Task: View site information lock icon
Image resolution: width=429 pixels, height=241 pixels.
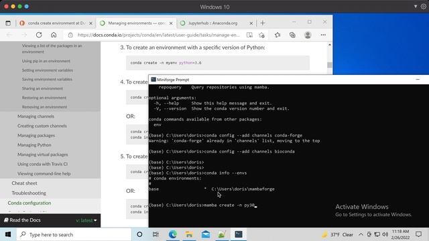Action: click(x=70, y=35)
